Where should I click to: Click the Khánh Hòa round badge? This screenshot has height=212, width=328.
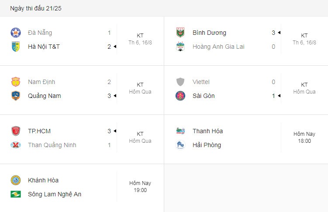(x=16, y=180)
